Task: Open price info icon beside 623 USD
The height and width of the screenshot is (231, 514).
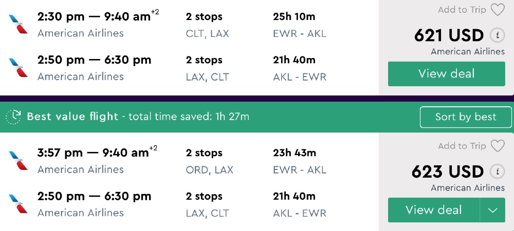Action: tap(497, 171)
